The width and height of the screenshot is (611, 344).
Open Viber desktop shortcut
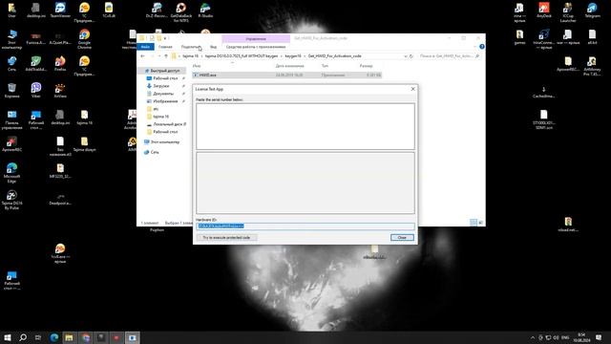point(36,90)
